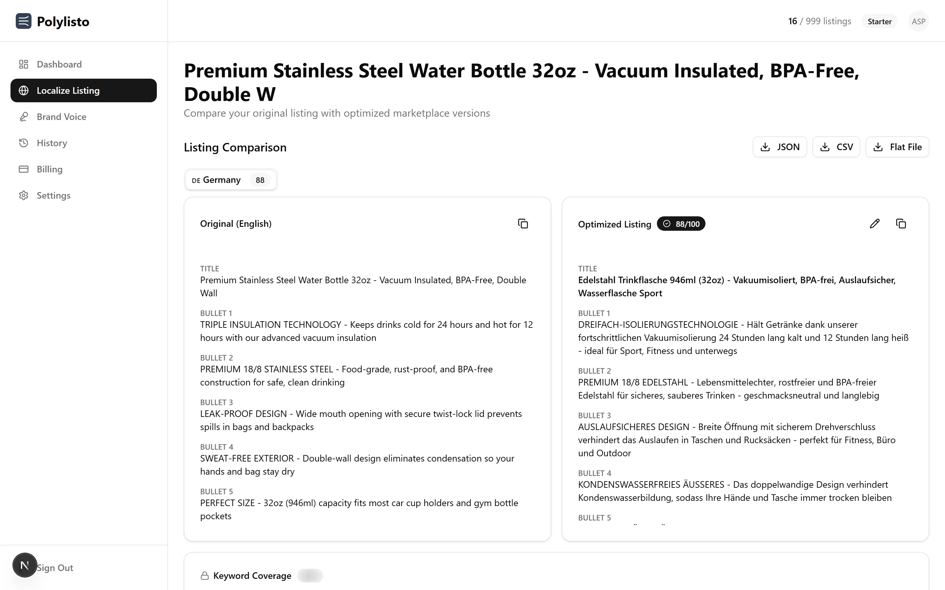Select Localize Listing in sidebar
The width and height of the screenshot is (945, 590).
point(84,90)
